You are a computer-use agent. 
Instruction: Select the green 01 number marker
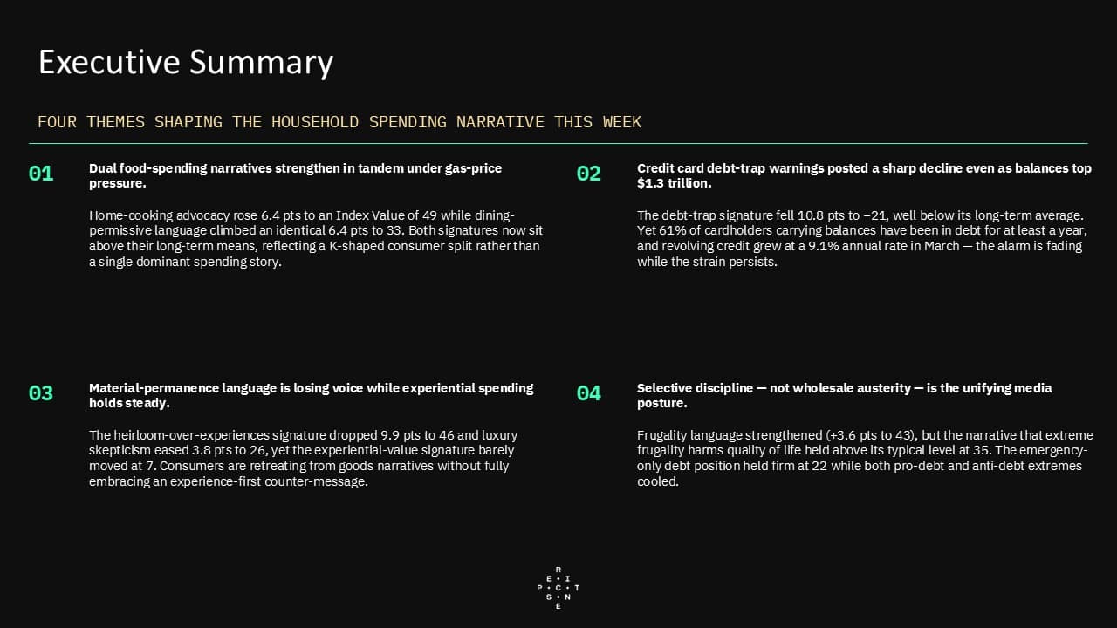[41, 174]
